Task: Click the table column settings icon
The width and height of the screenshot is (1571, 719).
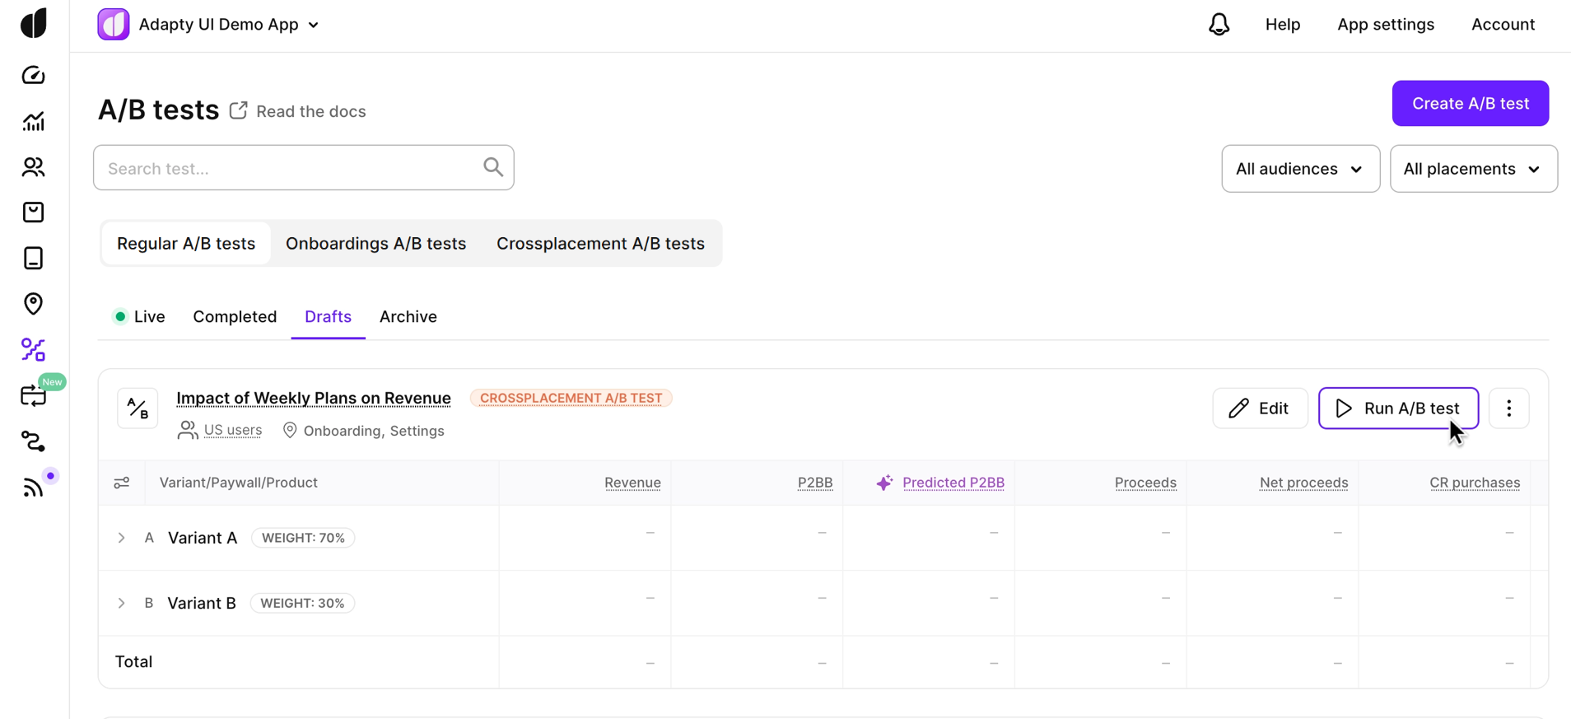Action: click(122, 483)
